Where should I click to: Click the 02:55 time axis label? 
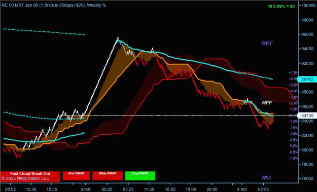pyautogui.click(x=263, y=189)
